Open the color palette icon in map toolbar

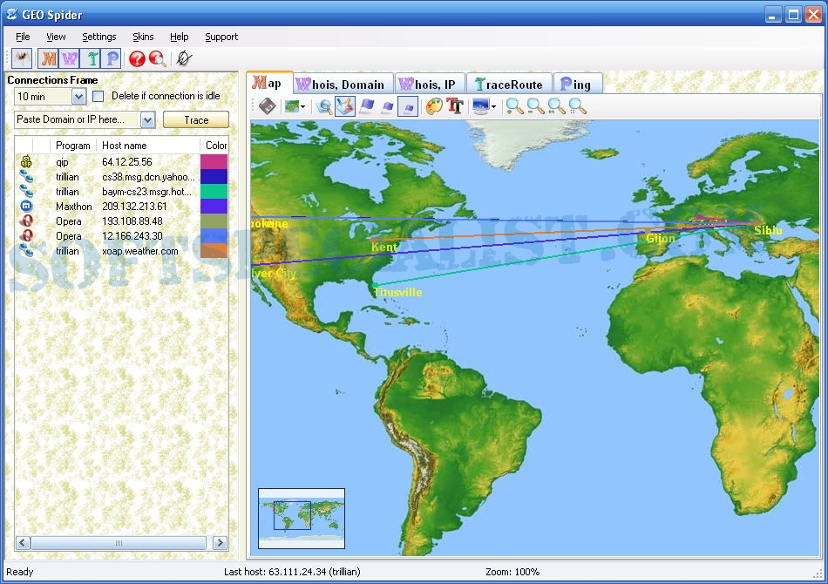434,106
